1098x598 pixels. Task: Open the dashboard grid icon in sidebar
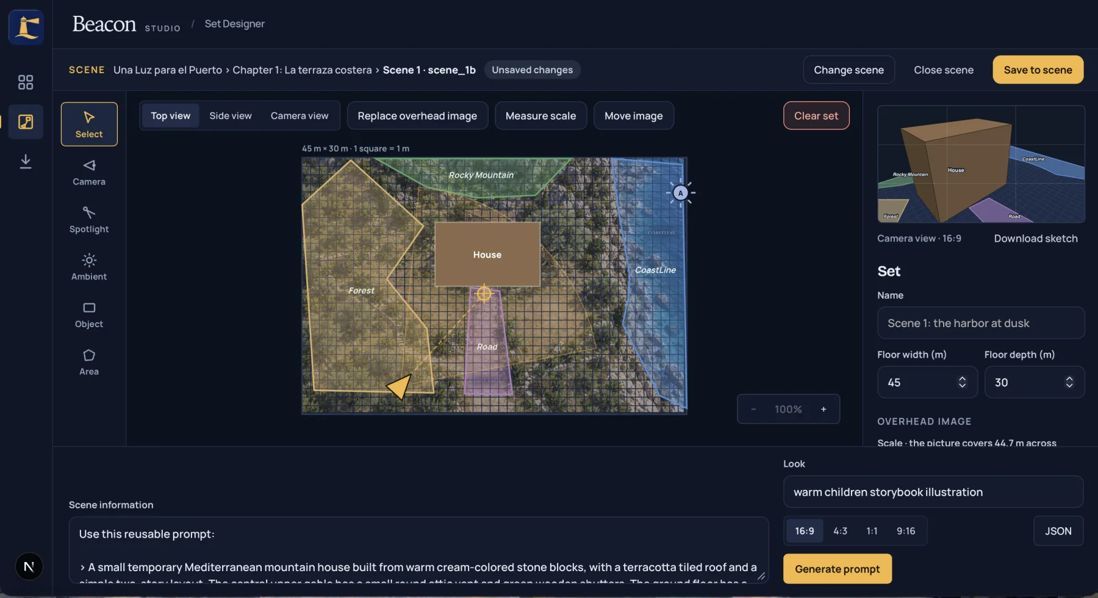[x=26, y=82]
